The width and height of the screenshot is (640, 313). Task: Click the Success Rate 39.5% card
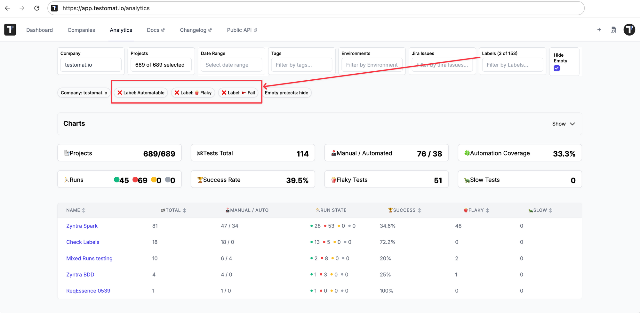pos(253,179)
